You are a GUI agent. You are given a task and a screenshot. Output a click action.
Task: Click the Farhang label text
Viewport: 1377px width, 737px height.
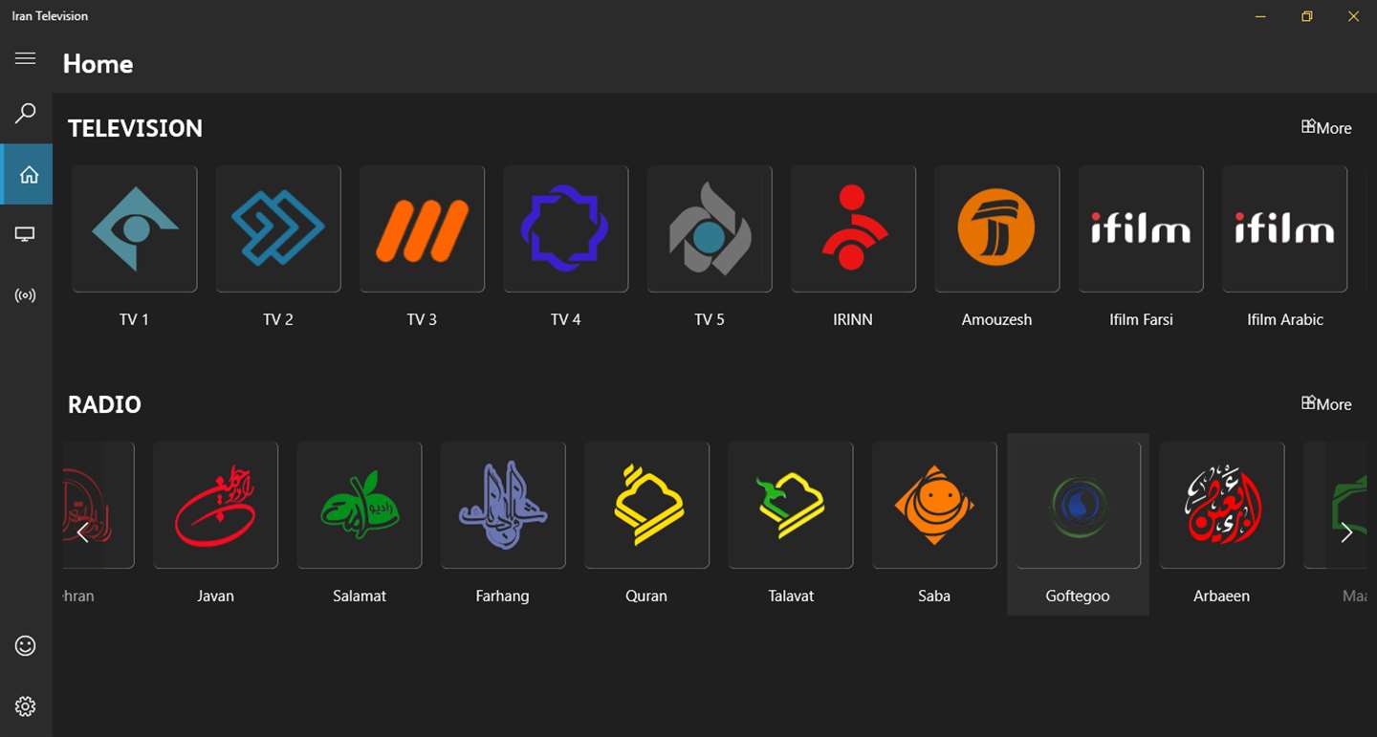tap(502, 596)
